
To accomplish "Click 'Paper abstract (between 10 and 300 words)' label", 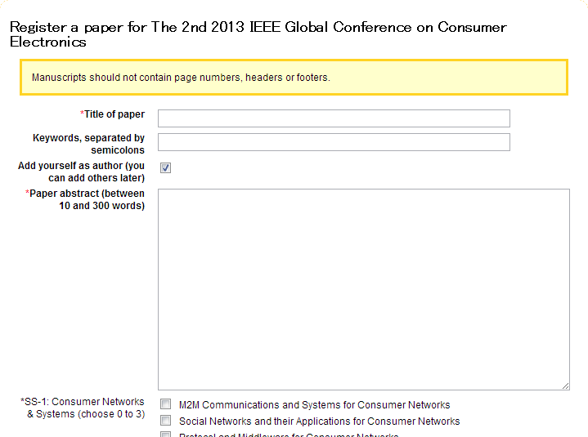I will [85, 199].
